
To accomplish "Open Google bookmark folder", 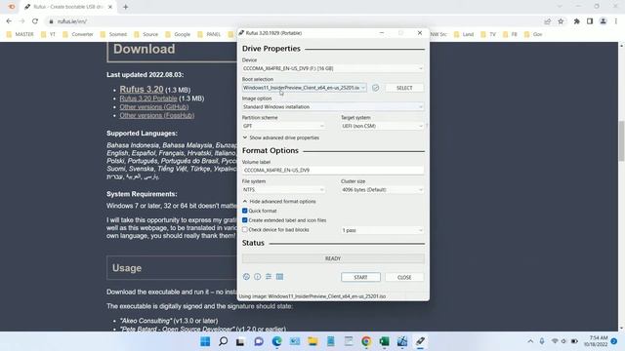I will (178, 34).
